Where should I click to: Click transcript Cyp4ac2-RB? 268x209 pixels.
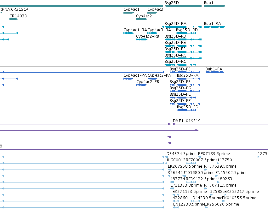[x=142, y=39]
